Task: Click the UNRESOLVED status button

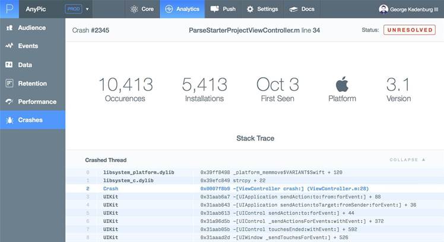Action: (x=409, y=30)
